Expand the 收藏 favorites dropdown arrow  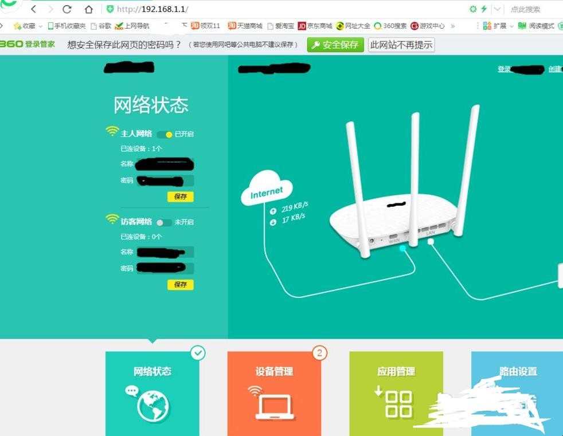[41, 26]
